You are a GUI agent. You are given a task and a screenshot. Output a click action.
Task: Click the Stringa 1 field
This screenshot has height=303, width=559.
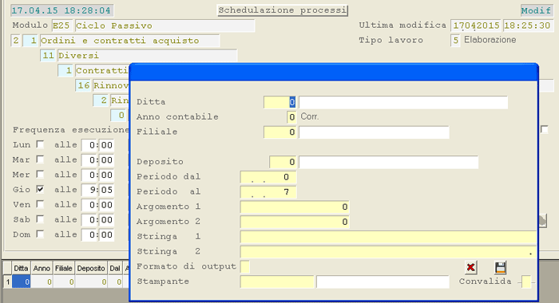[388, 237]
